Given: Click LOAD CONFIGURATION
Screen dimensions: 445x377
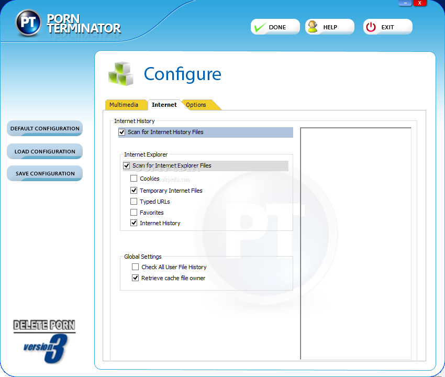Looking at the screenshot, I should 45,152.
